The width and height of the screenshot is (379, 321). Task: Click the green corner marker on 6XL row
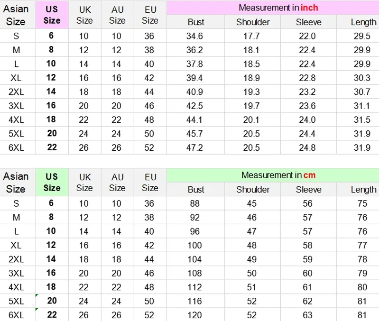(37, 310)
